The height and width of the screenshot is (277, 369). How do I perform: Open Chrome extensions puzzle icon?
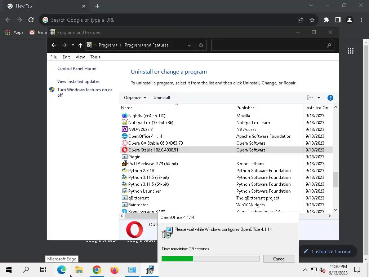point(326,20)
